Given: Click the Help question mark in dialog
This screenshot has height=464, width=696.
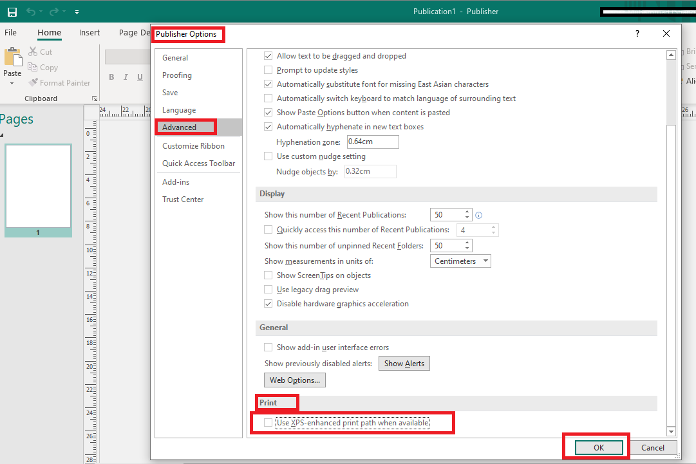Looking at the screenshot, I should coord(637,33).
